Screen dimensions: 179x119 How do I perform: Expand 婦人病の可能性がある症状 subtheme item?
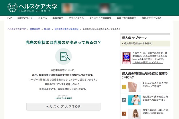137,44
